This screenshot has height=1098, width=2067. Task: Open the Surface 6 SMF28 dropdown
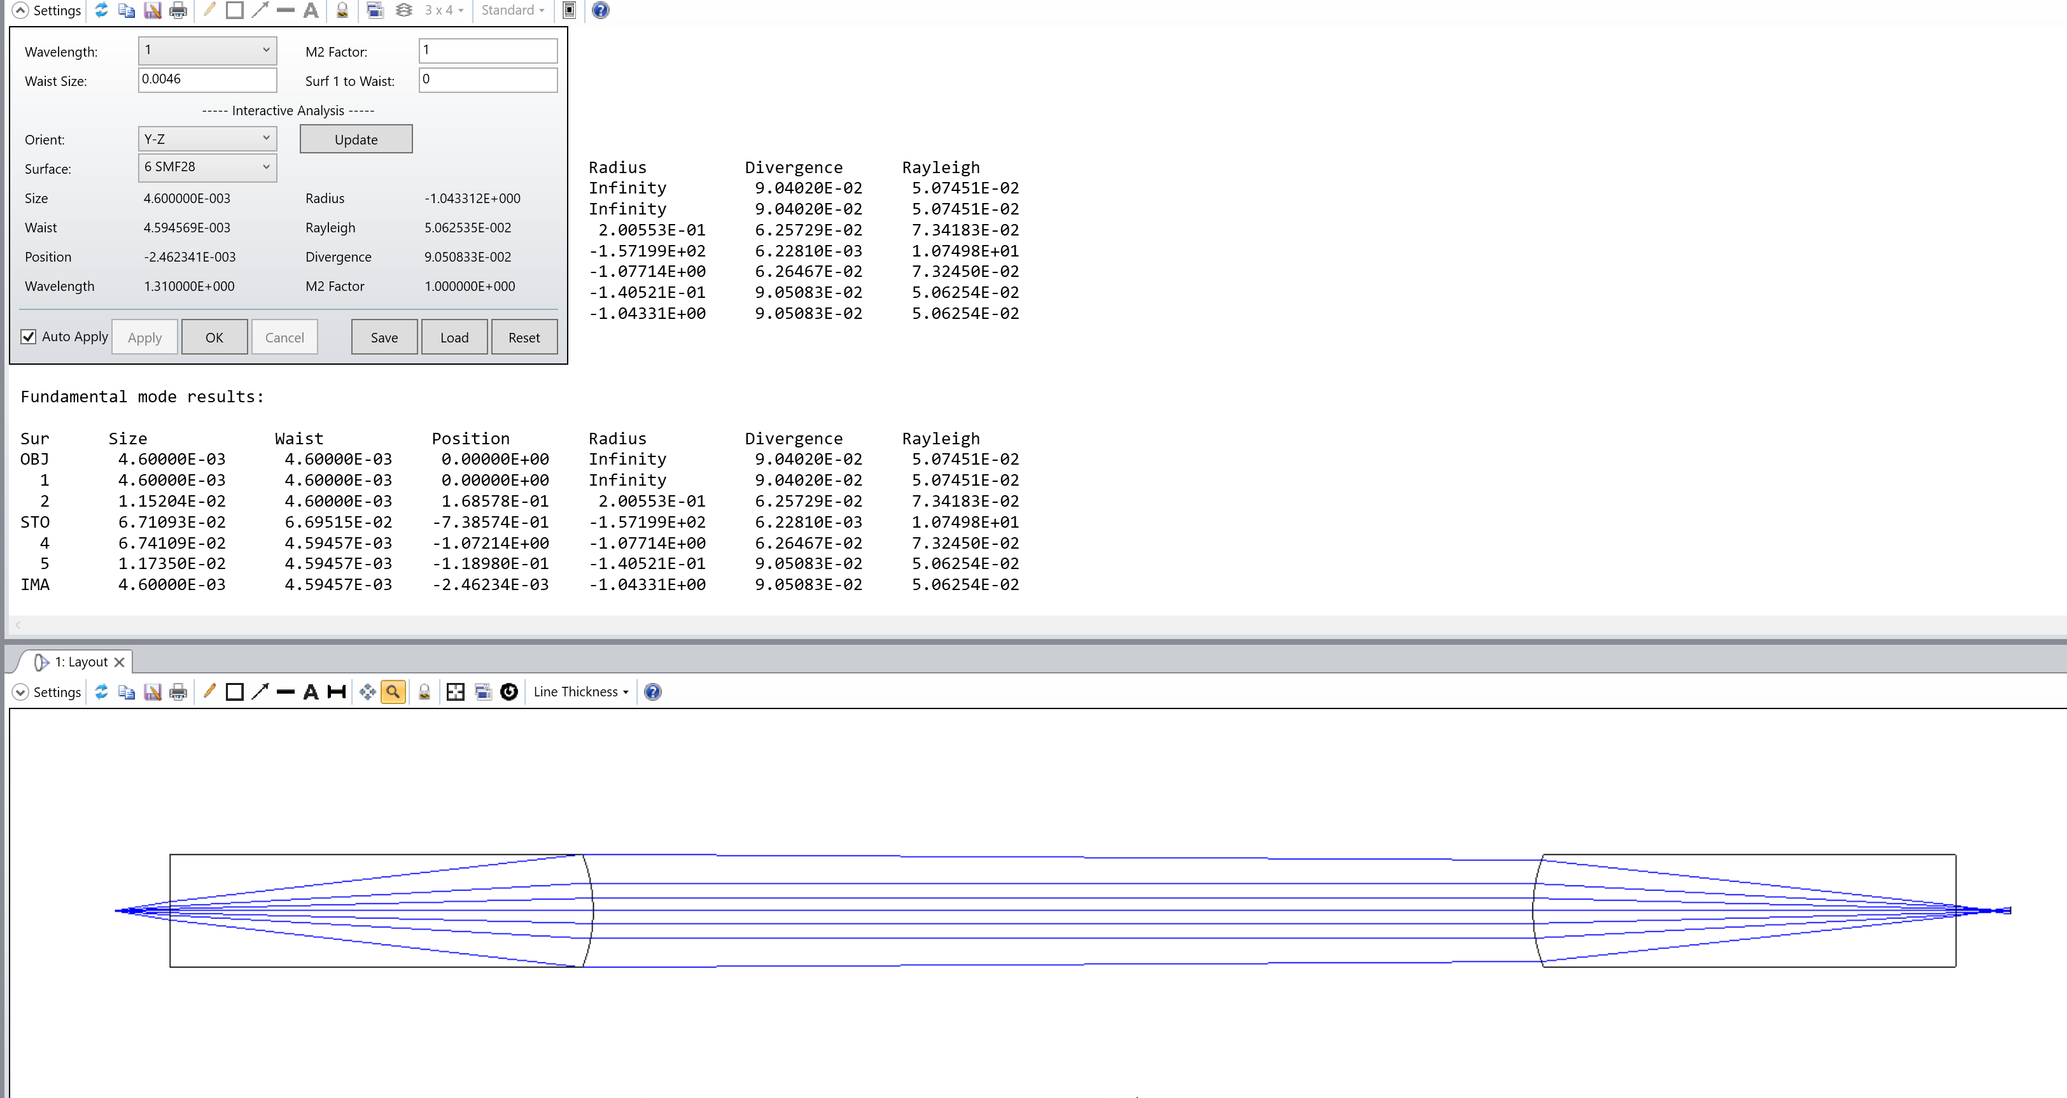coord(207,167)
